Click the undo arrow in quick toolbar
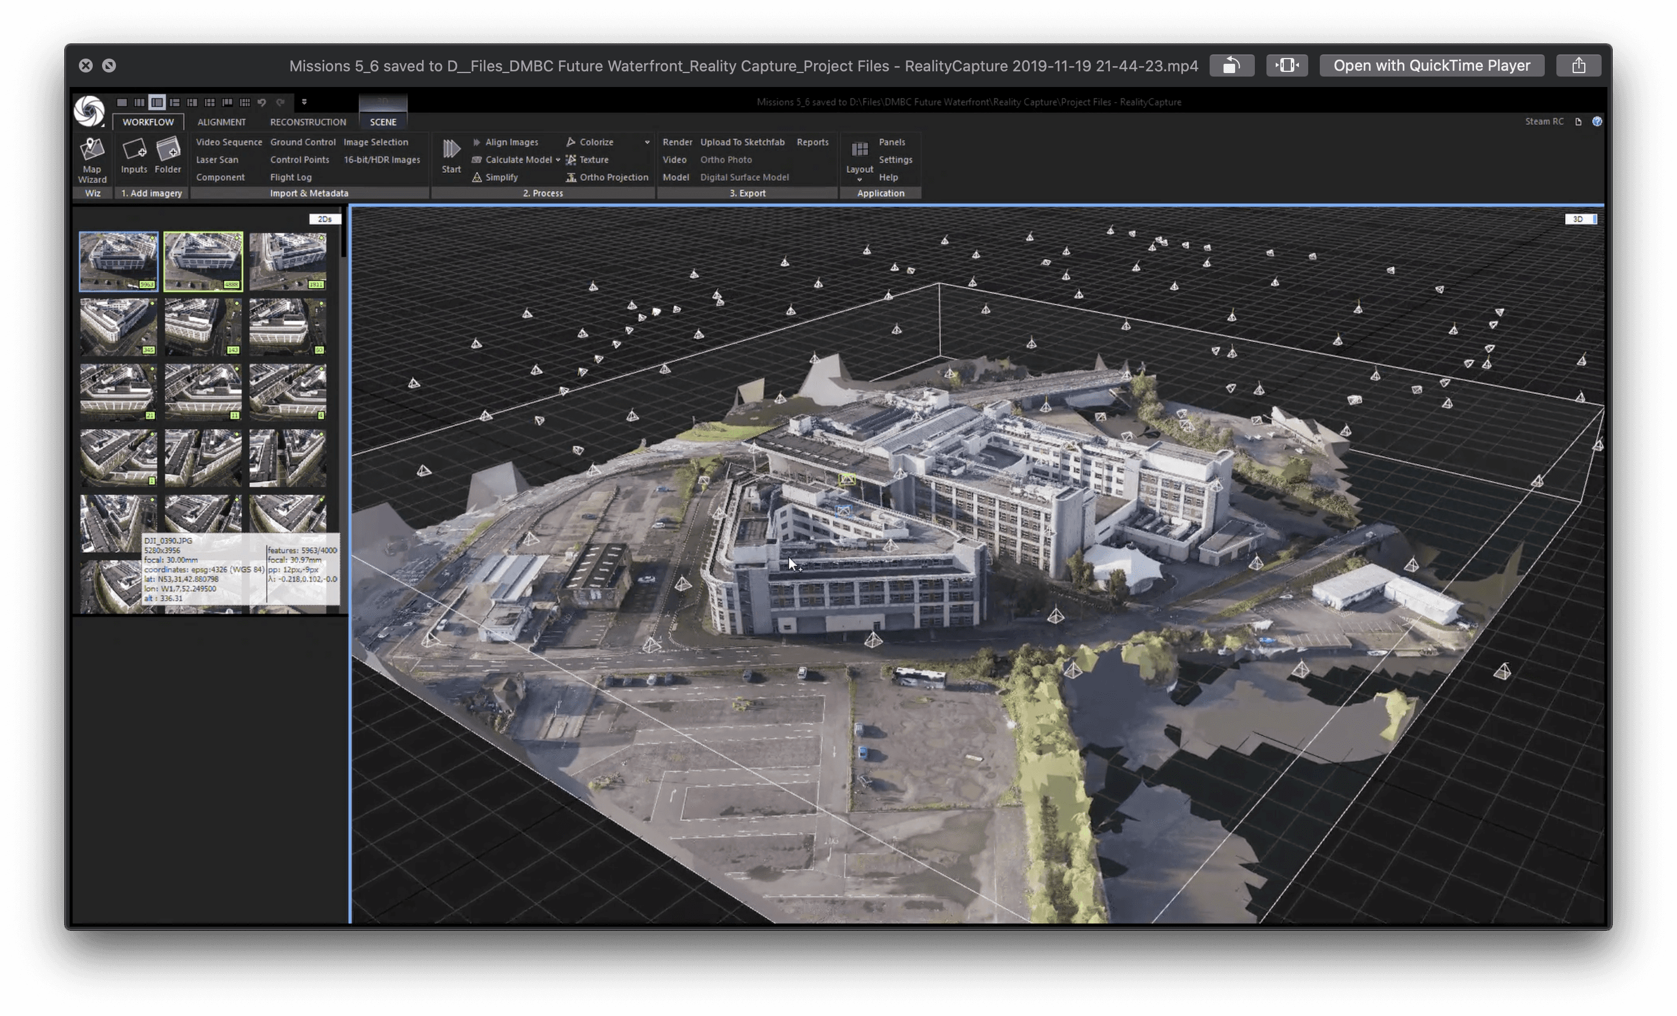The height and width of the screenshot is (1016, 1677). (262, 102)
